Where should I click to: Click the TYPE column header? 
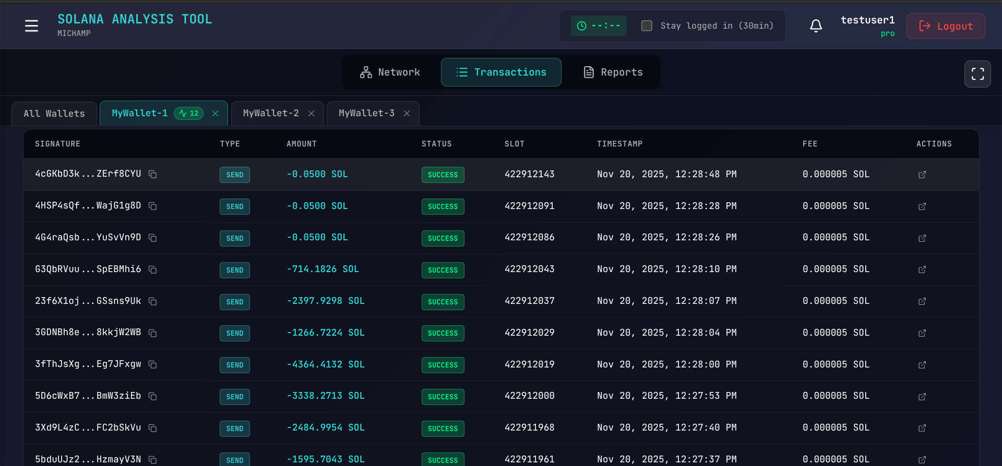(x=230, y=144)
